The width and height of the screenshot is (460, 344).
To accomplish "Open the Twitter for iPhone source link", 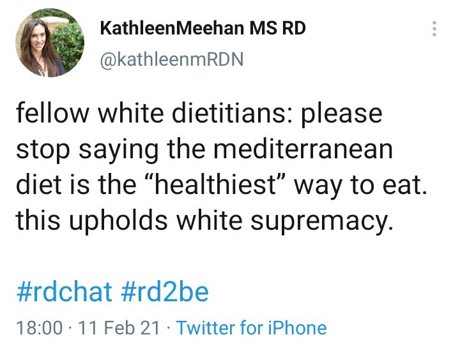I will click(251, 328).
